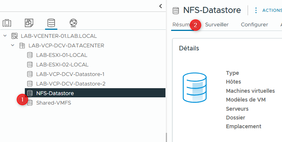Open the ACTIONS menu for NFS-Datastore
The height and width of the screenshot is (142, 282).
tap(272, 10)
